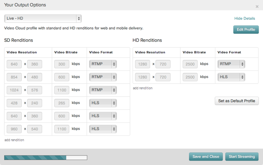Open format dropdown for 854x480 rendition

[x=103, y=77]
